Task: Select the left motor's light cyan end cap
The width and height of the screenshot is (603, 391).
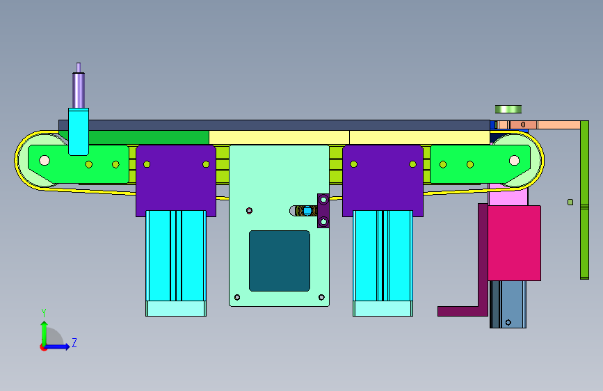Action: click(x=176, y=309)
